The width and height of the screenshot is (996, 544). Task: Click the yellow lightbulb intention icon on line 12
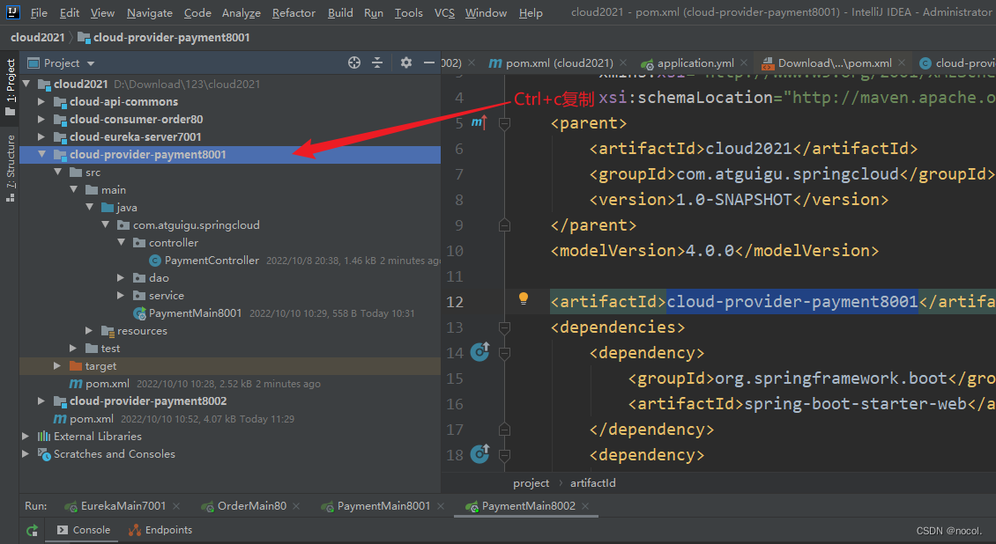point(524,298)
